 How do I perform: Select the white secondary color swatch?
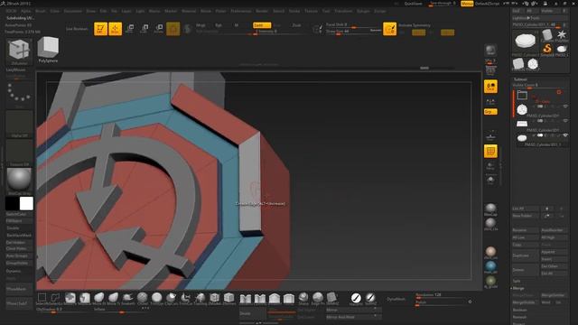26,203
